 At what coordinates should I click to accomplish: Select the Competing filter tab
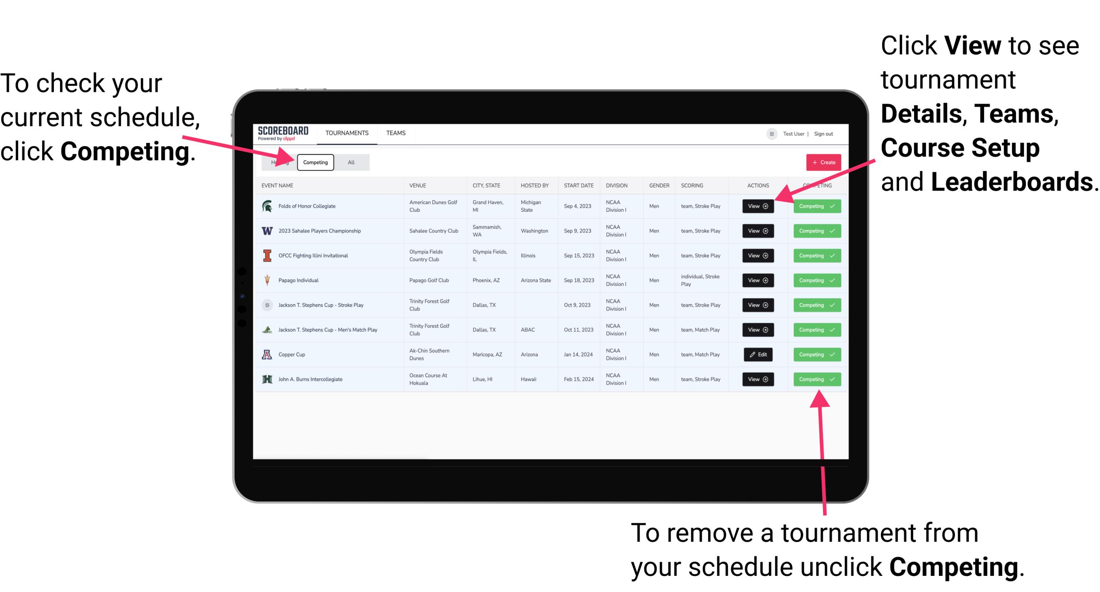315,162
